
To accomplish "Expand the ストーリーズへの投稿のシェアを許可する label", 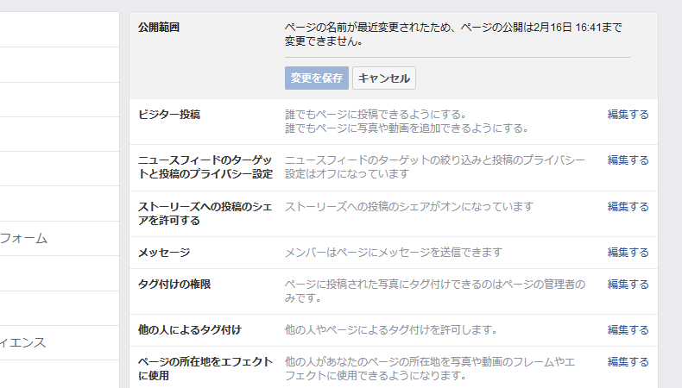I will pyautogui.click(x=205, y=214).
